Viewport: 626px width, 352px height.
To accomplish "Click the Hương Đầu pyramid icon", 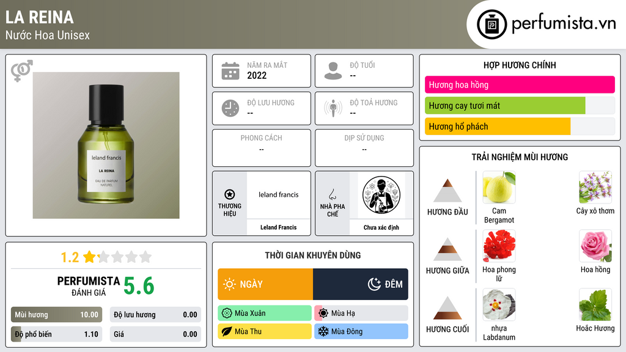I will coord(447,191).
